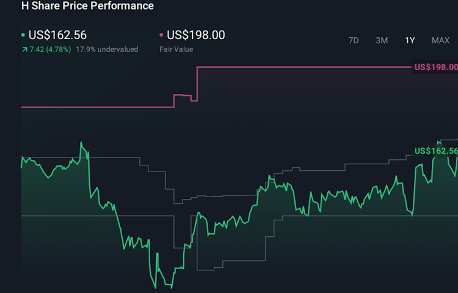The height and width of the screenshot is (293, 458).
Task: Select the green US$162.56 chart end label
Action: [x=435, y=151]
